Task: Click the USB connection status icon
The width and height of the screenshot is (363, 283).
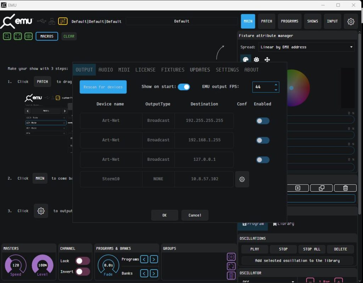Action: click(x=41, y=21)
